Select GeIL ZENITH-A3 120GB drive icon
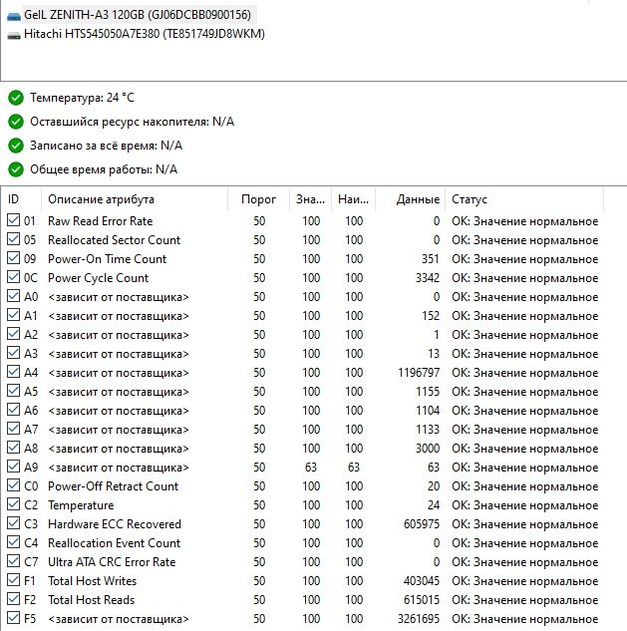Screen dimensions: 627x631 14,16
